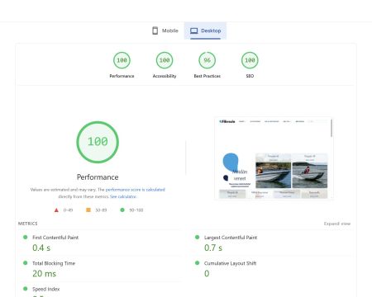Click the green dot beside Speed Index
This screenshot has height=297, width=372.
click(x=26, y=289)
